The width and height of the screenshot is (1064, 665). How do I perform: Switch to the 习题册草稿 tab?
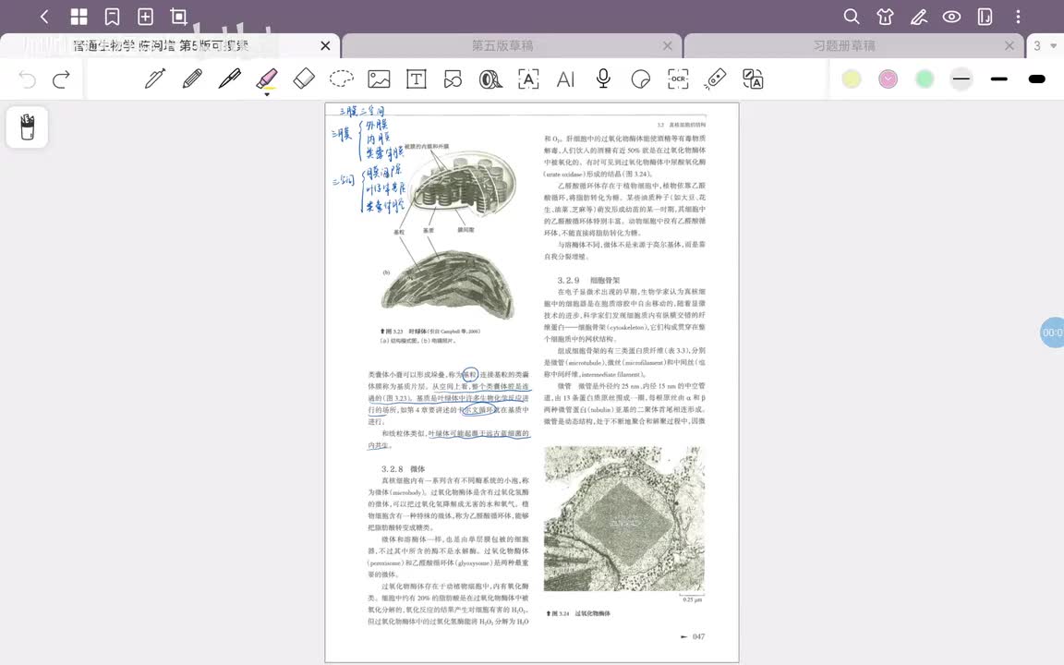click(844, 45)
